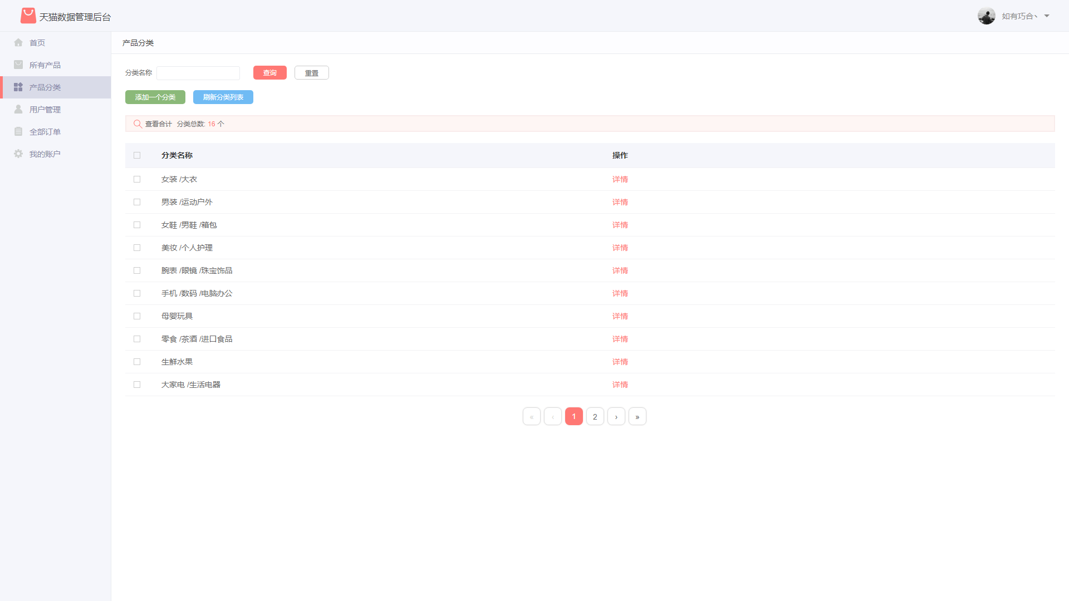
Task: Click the 女装 /大衣 category name
Action: point(179,179)
